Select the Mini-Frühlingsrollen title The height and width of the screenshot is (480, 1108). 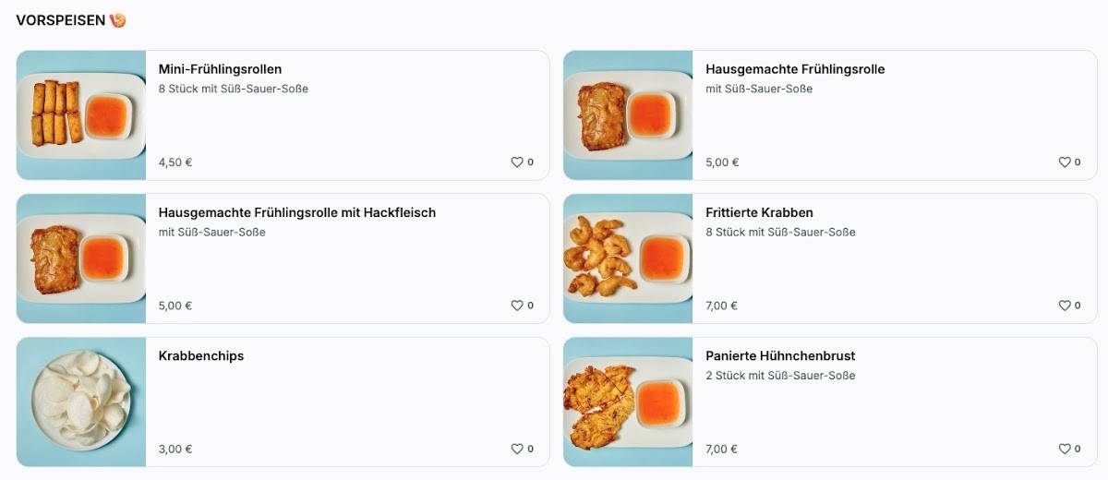click(x=220, y=69)
